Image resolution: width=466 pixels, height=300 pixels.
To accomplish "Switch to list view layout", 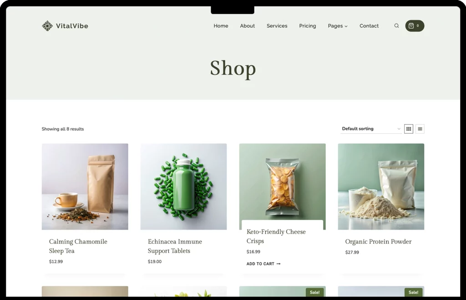I will click(420, 129).
